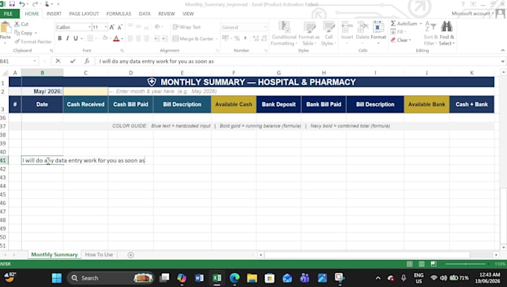This screenshot has height=287, width=507.
Task: Click the Format Painter brush
Action: click(x=33, y=42)
